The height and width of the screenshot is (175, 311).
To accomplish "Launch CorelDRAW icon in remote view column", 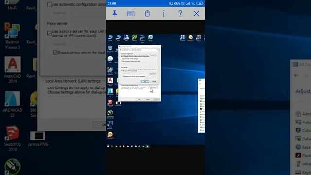I will (110, 114).
